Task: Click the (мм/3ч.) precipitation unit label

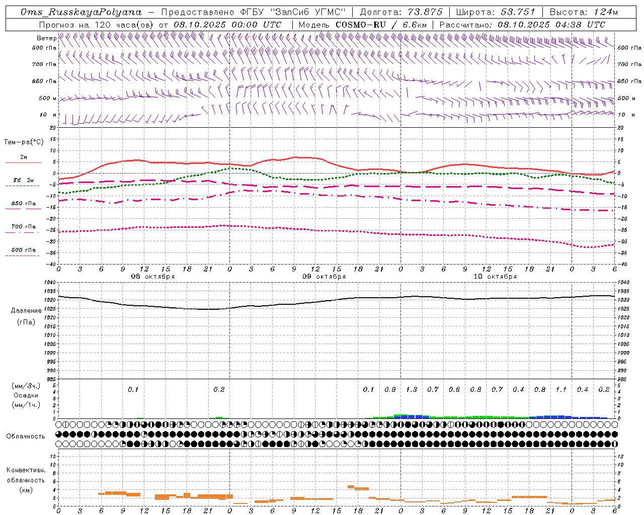Action: click(26, 386)
